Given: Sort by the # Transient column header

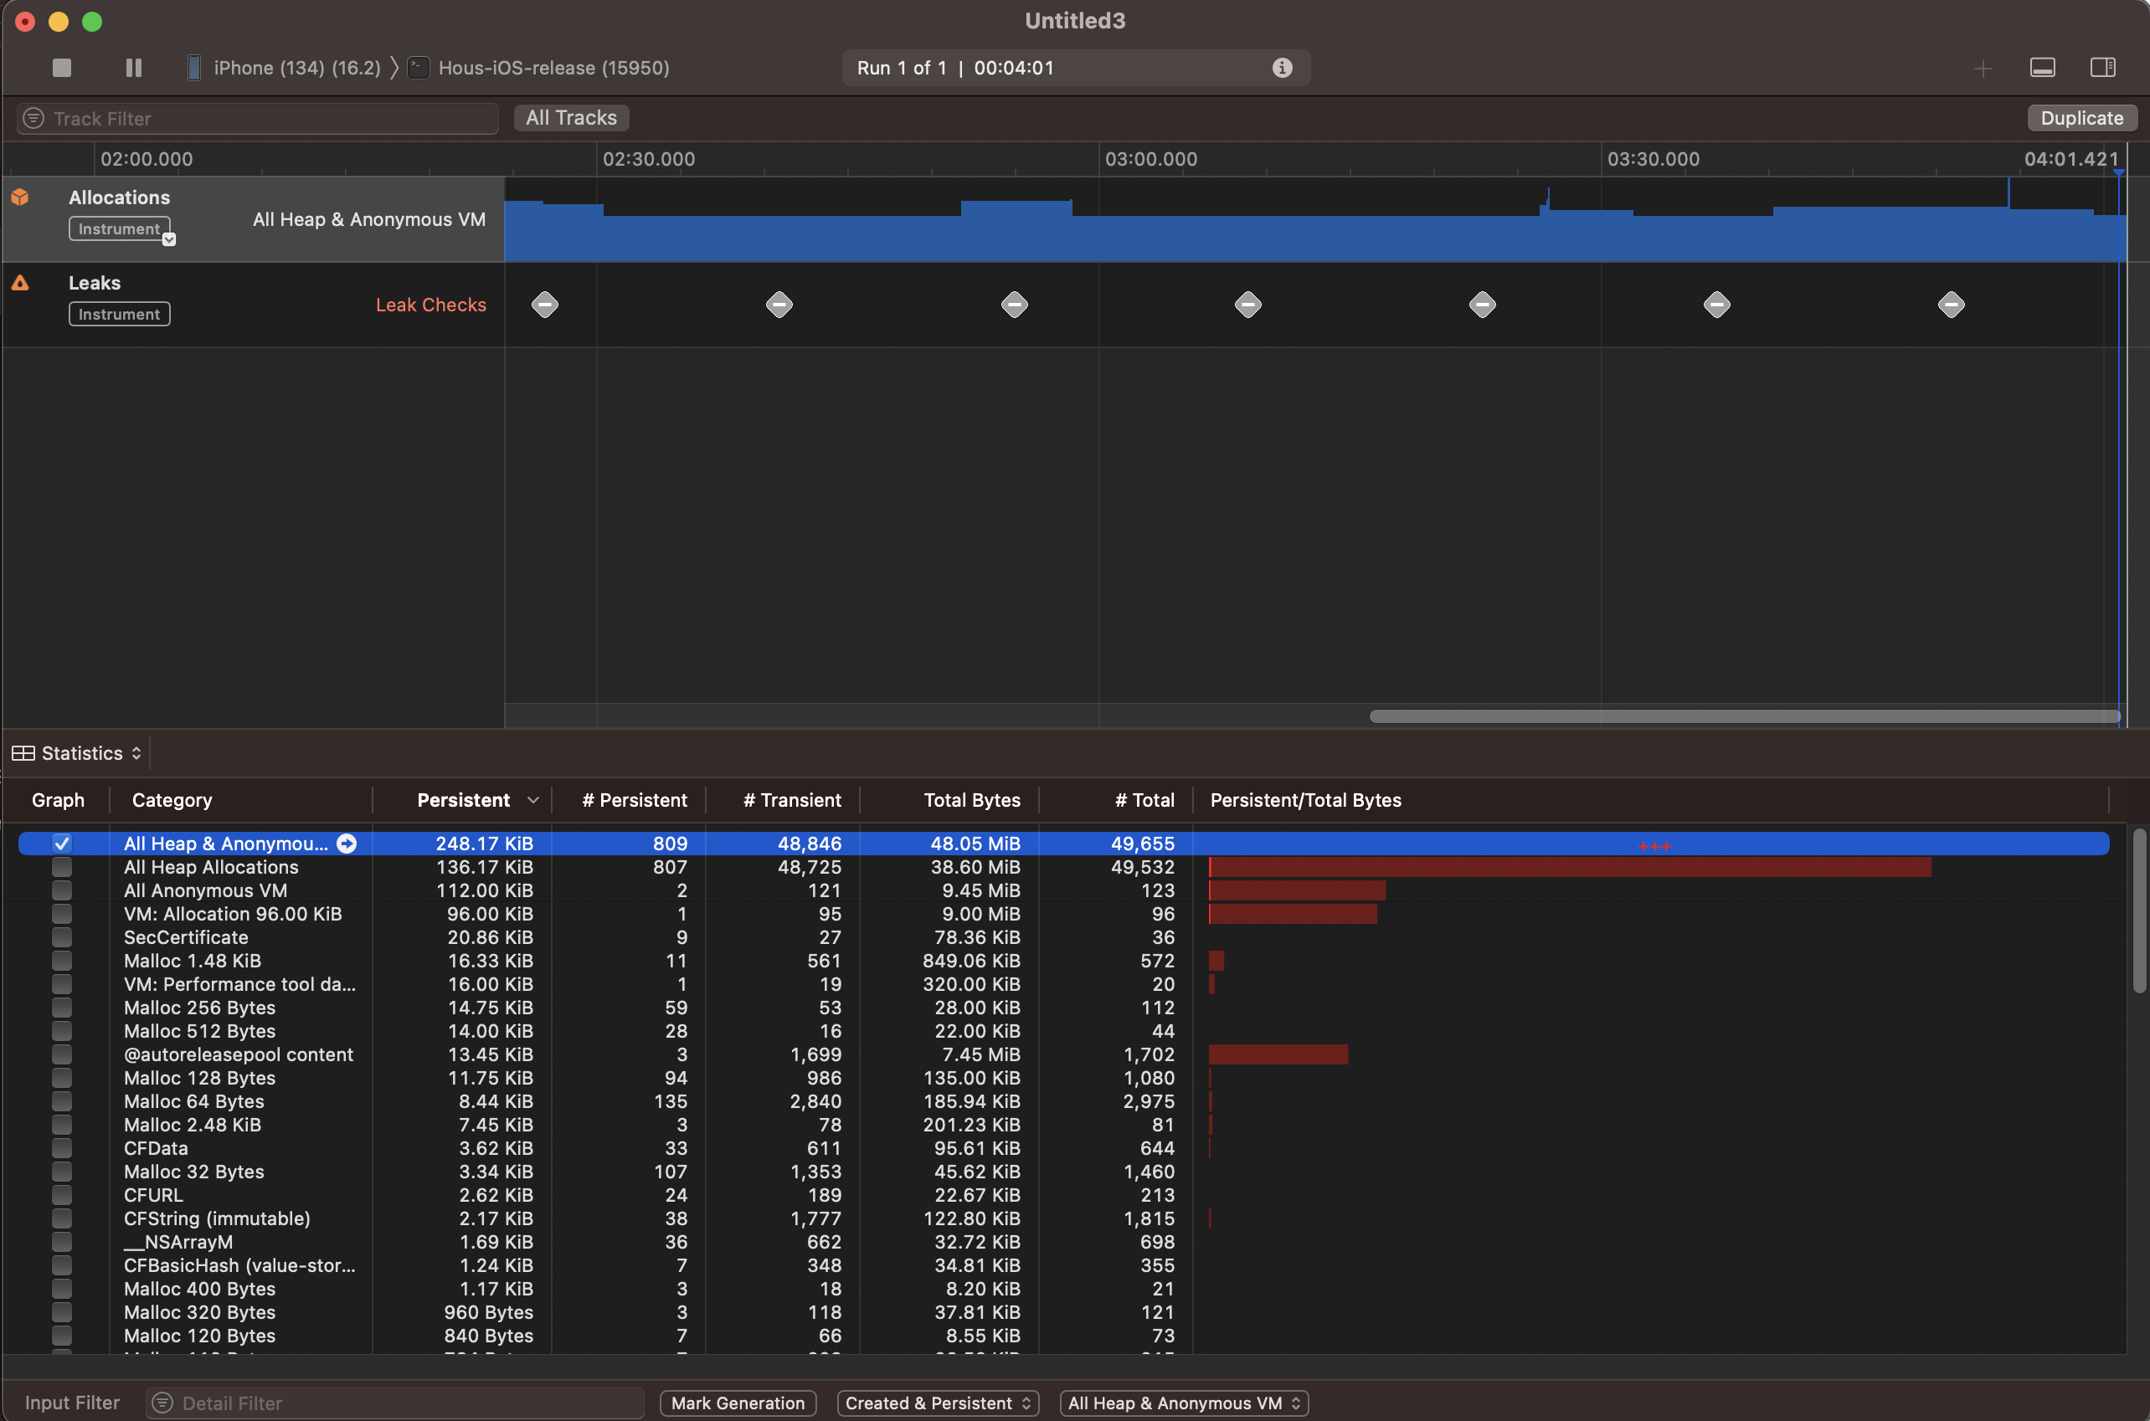Looking at the screenshot, I should [x=791, y=800].
